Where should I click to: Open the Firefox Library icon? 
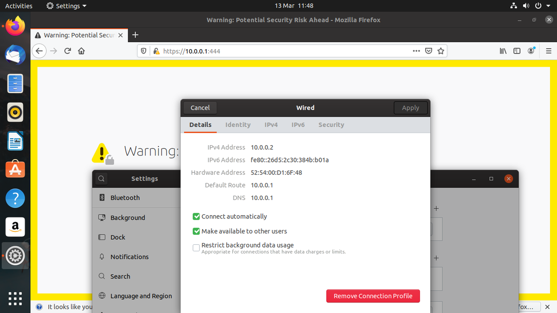pos(503,51)
